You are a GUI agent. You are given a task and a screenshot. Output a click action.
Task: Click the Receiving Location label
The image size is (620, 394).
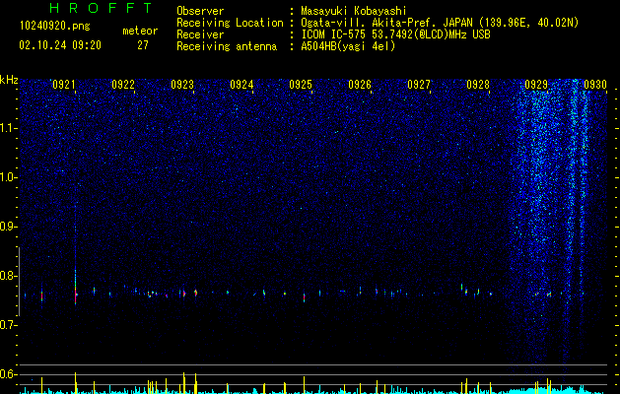(x=230, y=23)
